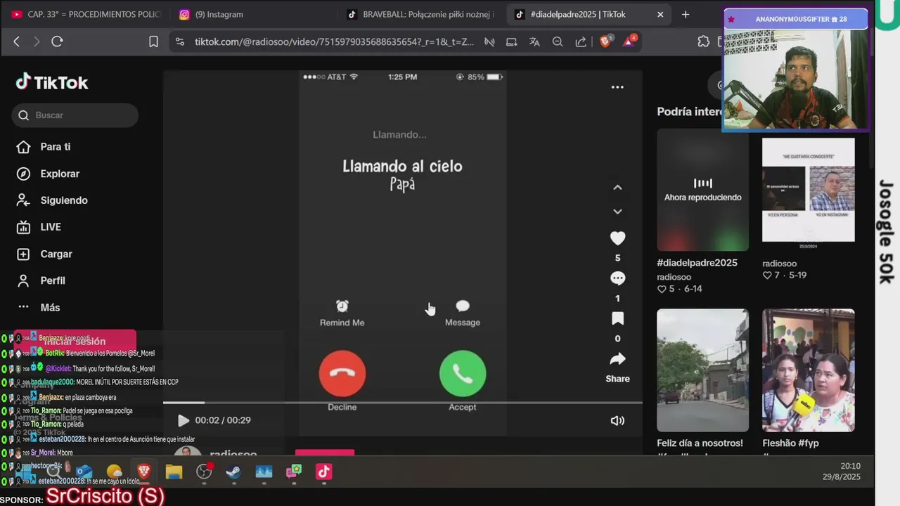Open site settings icon in address bar
This screenshot has width=900, height=506.
click(x=180, y=41)
